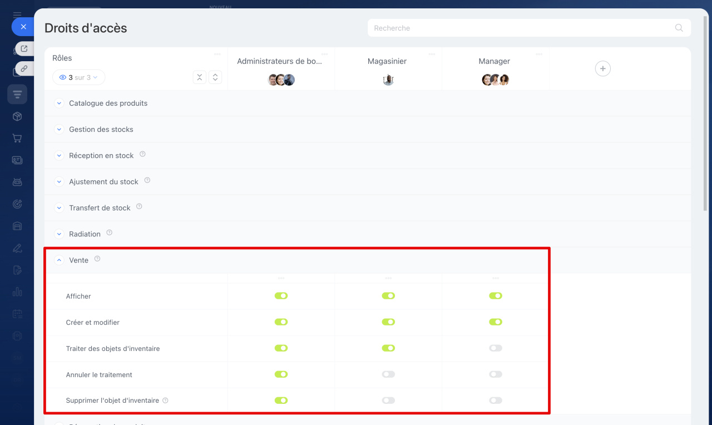712x425 pixels.
Task: Open Vente dots menu under Administrateurs column
Action: [x=281, y=278]
